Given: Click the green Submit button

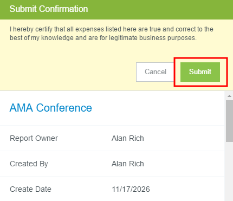Looking at the screenshot, I should [x=200, y=72].
